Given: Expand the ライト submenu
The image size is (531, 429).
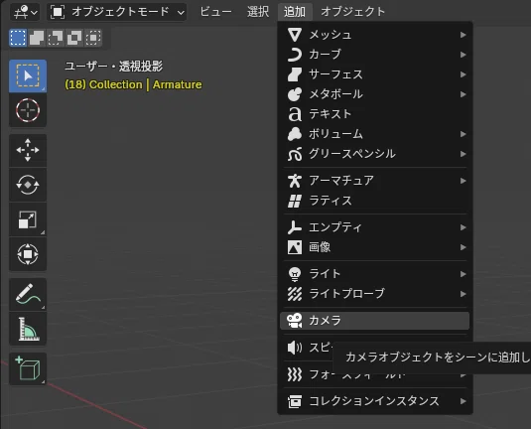Looking at the screenshot, I should point(375,274).
